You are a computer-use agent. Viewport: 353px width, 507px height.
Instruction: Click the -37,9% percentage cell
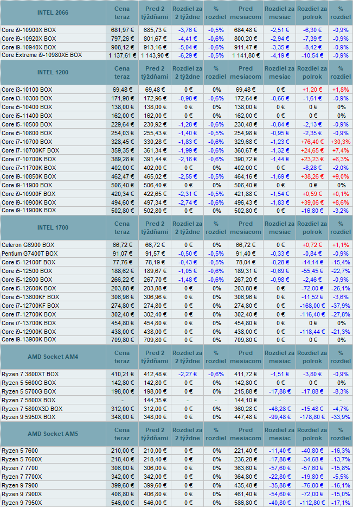[341, 306]
